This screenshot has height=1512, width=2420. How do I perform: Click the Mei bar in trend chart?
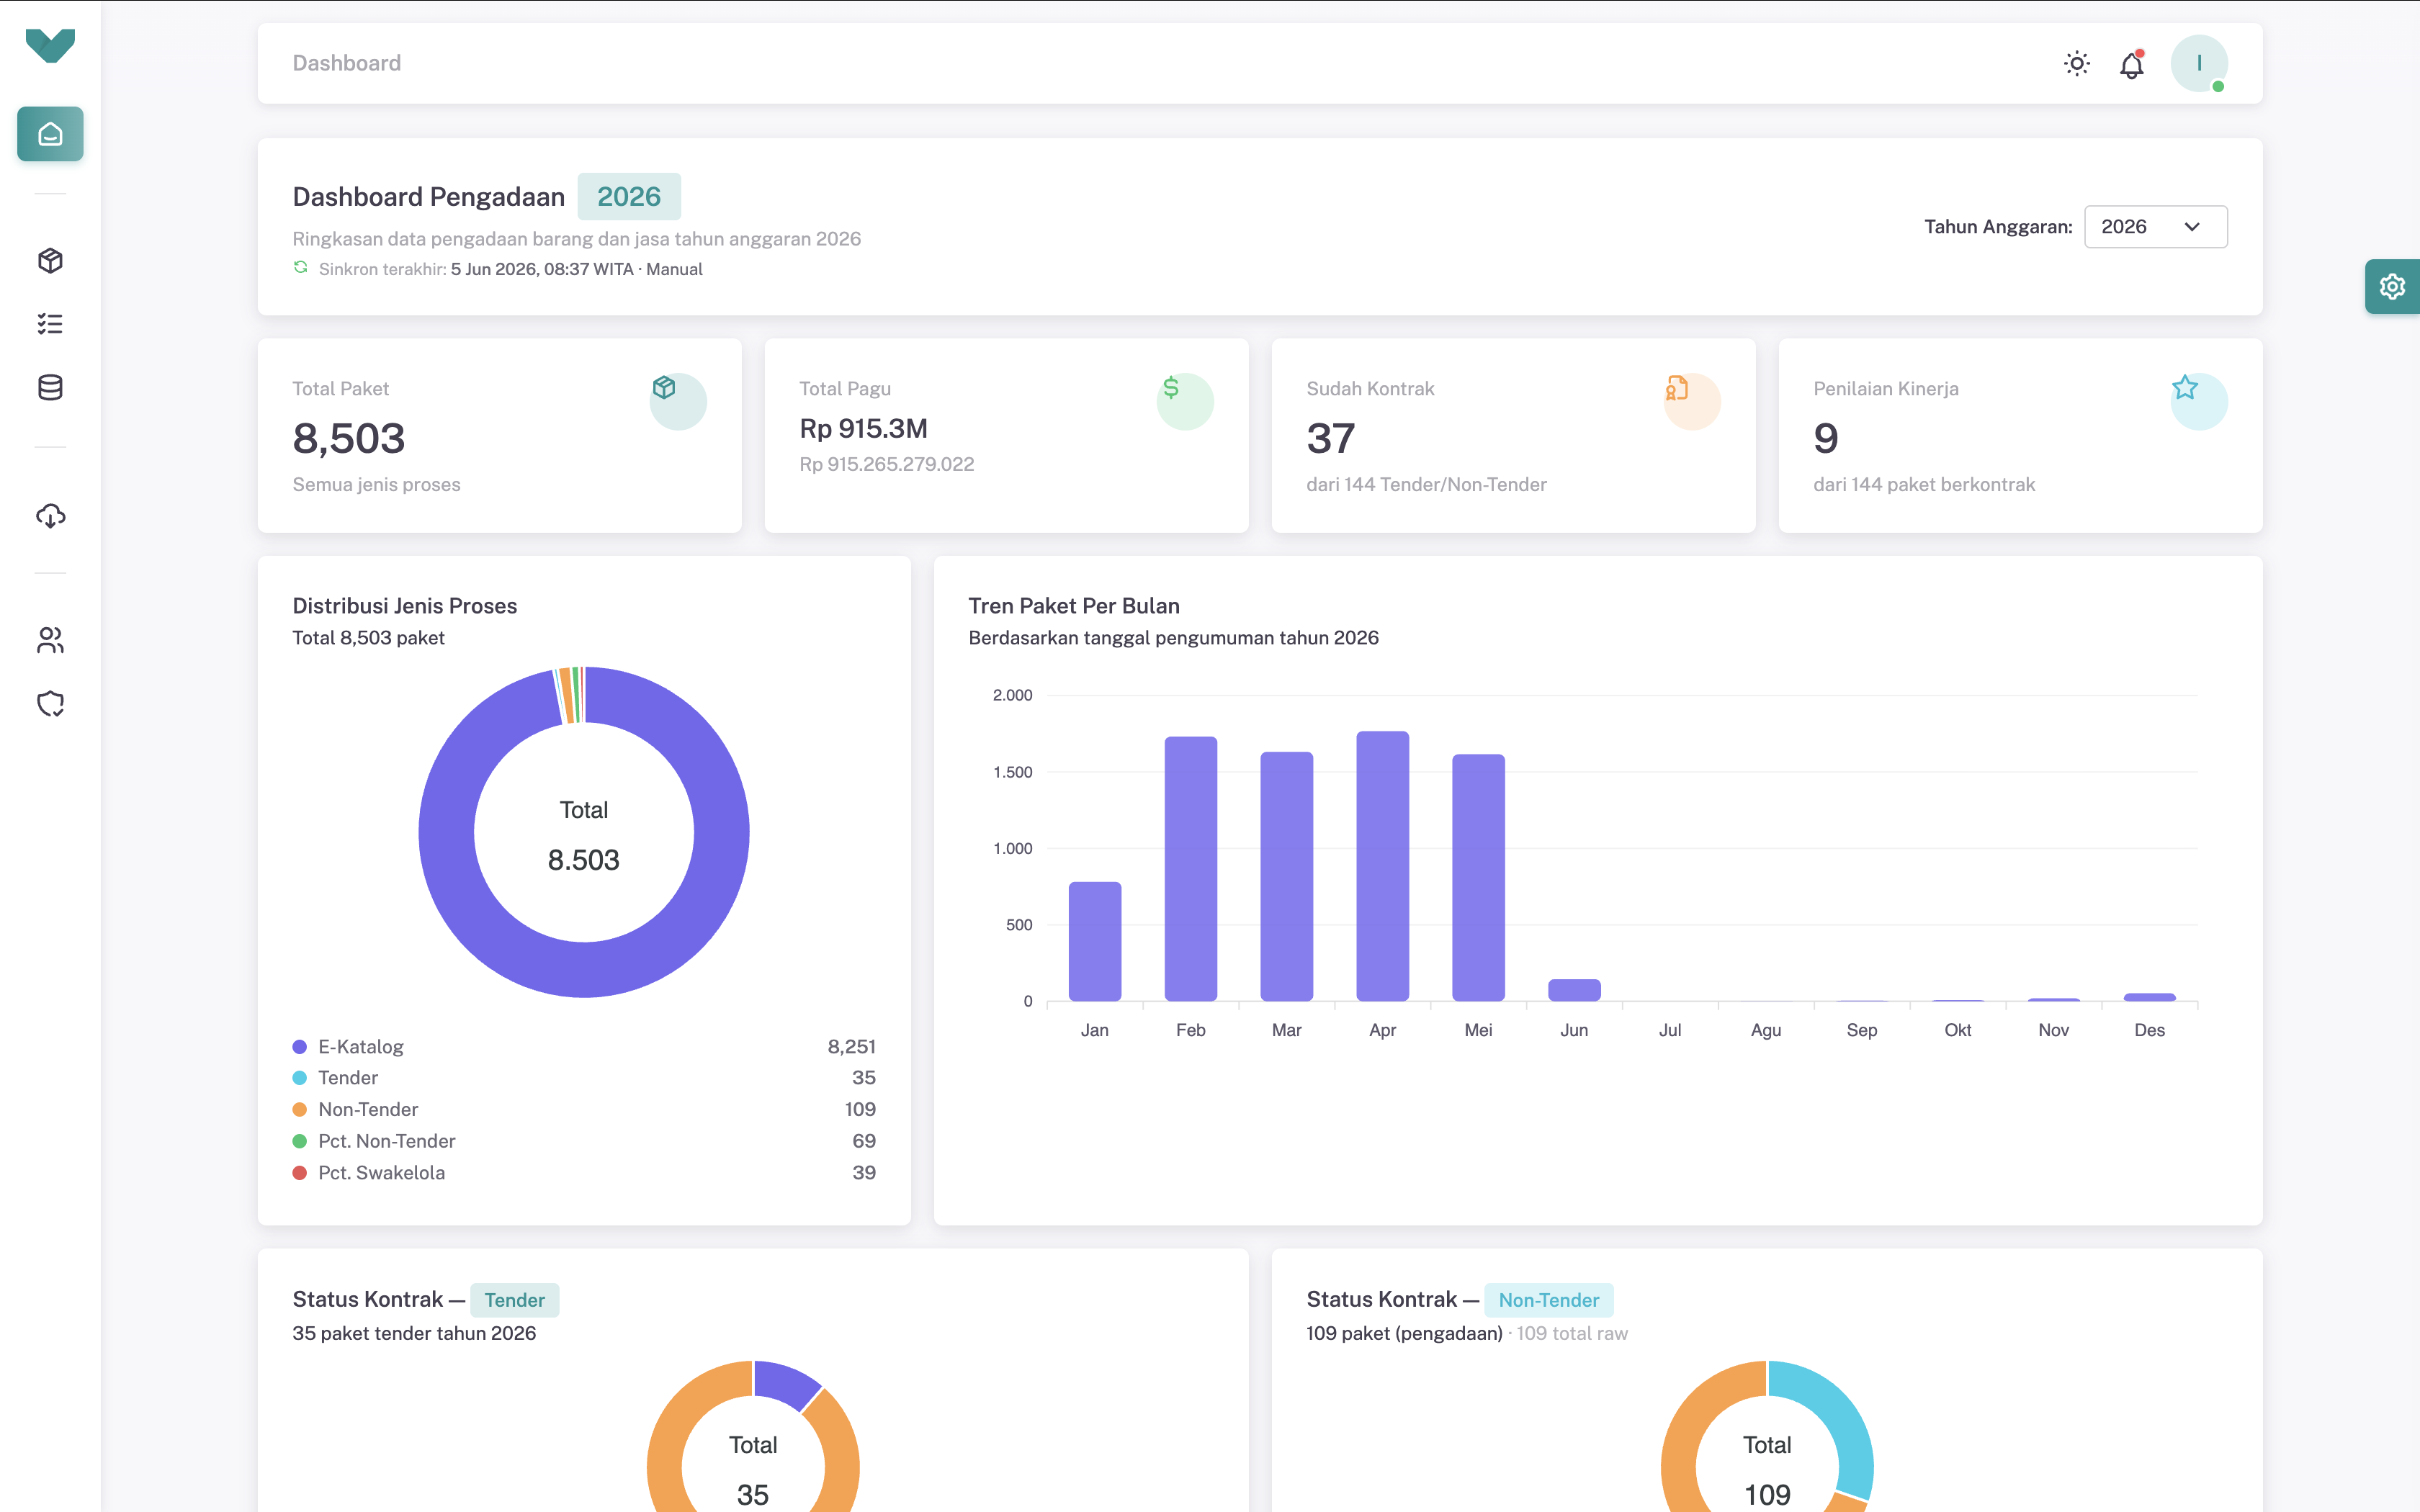pyautogui.click(x=1479, y=878)
